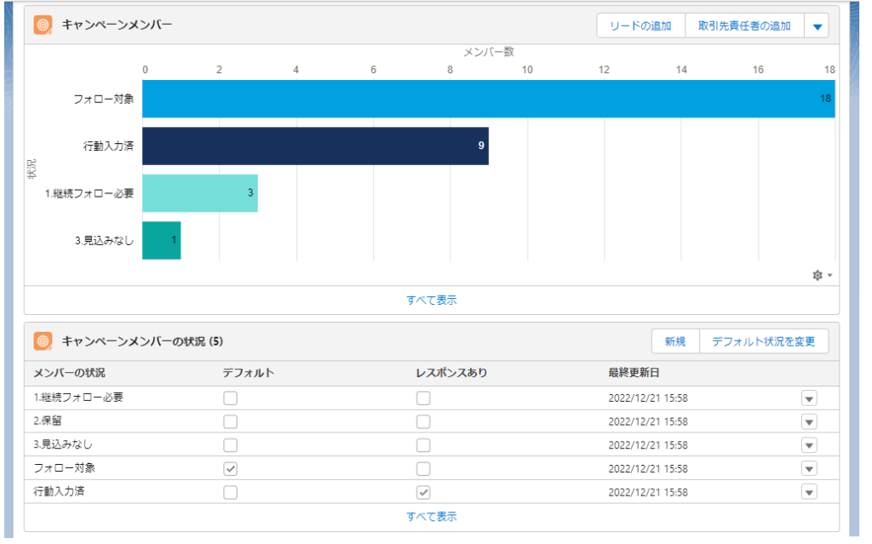
Task: Check デフォルト checkbox for 1.継続フォロー必要
Action: pyautogui.click(x=231, y=398)
